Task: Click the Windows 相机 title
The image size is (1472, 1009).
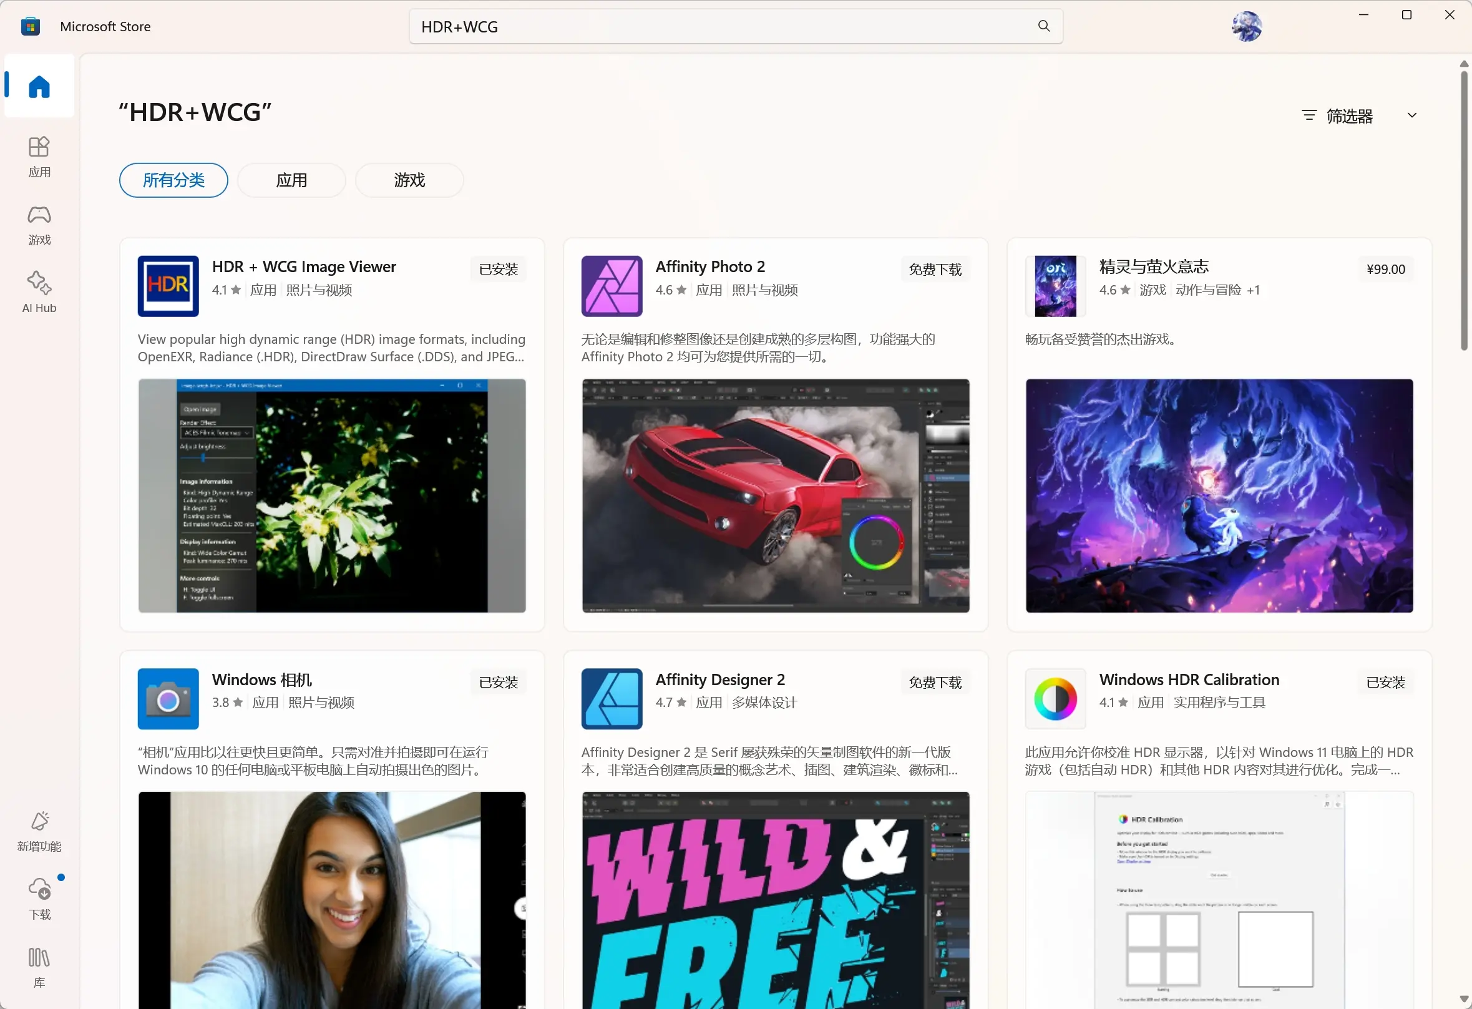Action: [261, 680]
